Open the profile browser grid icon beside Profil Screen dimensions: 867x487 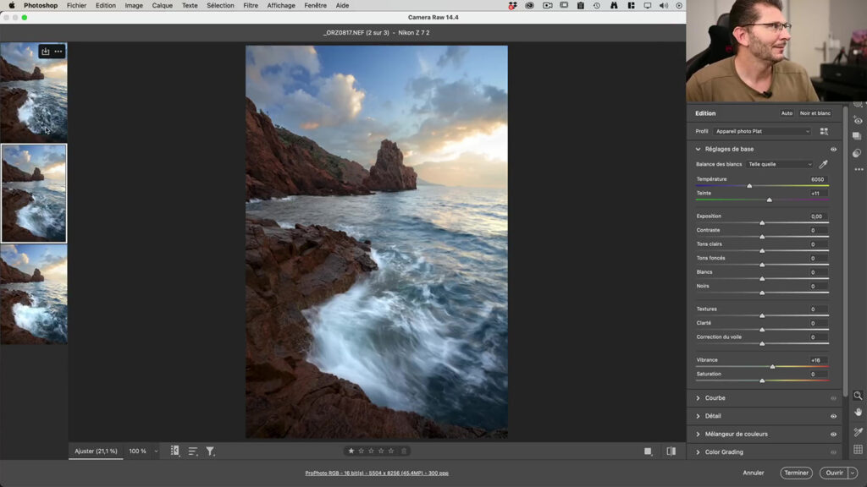point(823,131)
